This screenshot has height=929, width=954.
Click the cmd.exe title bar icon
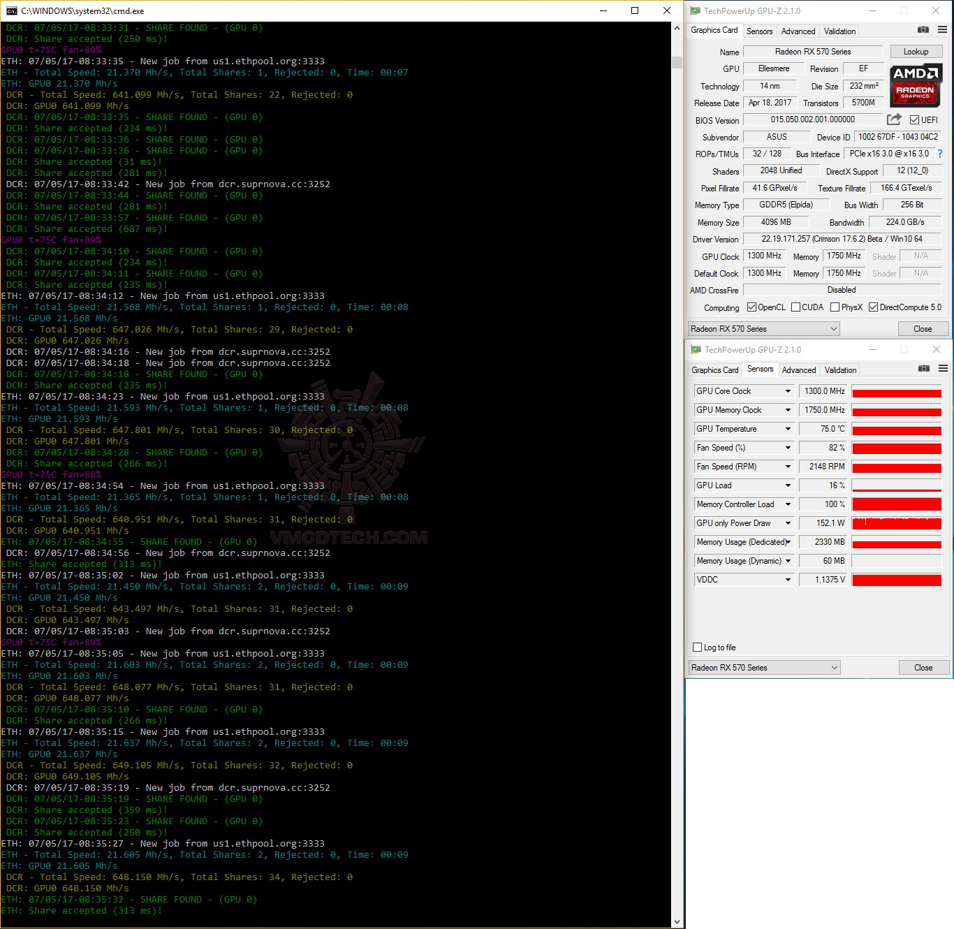pos(12,10)
